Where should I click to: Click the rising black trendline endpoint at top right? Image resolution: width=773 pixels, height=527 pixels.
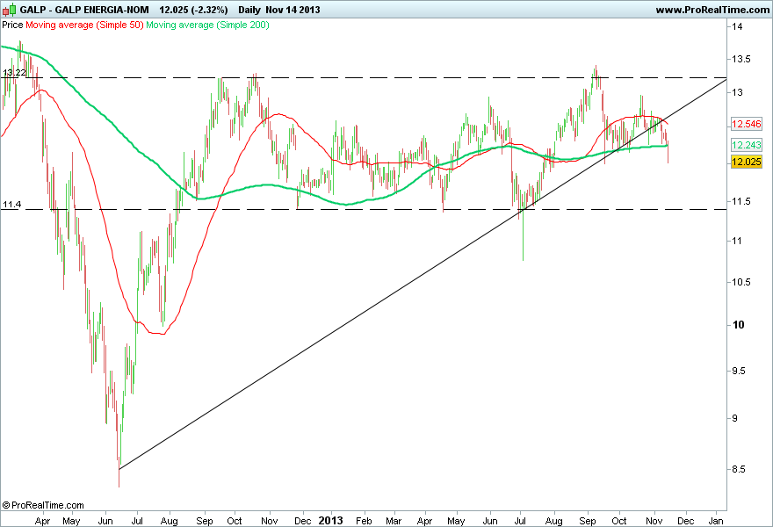pos(726,78)
